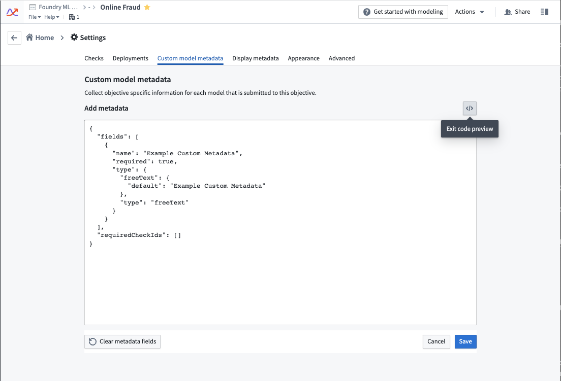
Task: Exit code preview using the code brackets icon
Action: click(x=470, y=108)
